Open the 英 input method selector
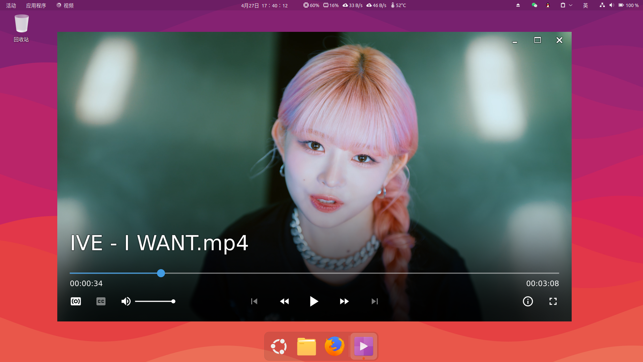643x362 pixels. [x=585, y=5]
